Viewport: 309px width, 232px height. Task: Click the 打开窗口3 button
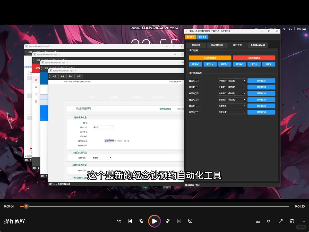tap(261, 93)
